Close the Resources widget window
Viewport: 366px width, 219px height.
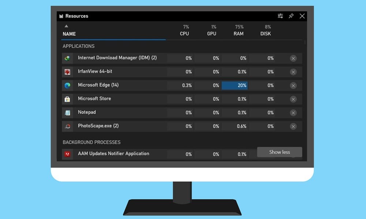tap(302, 16)
